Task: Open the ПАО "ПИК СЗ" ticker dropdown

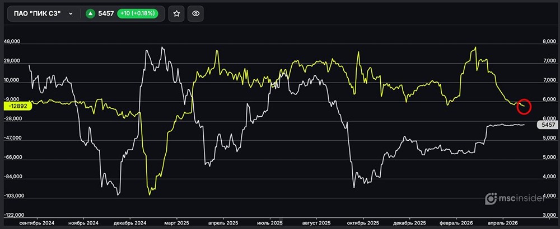Action: [x=44, y=13]
